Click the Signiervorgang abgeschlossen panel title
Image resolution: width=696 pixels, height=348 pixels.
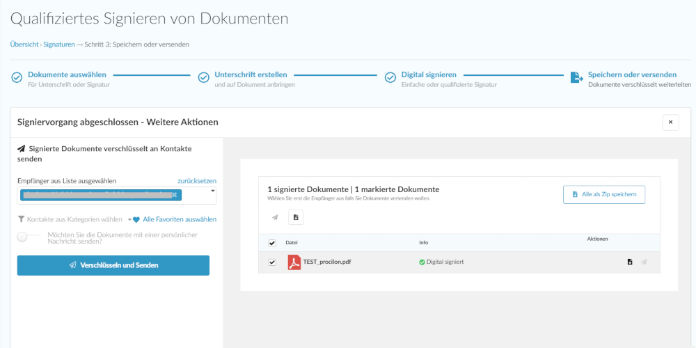tap(118, 122)
